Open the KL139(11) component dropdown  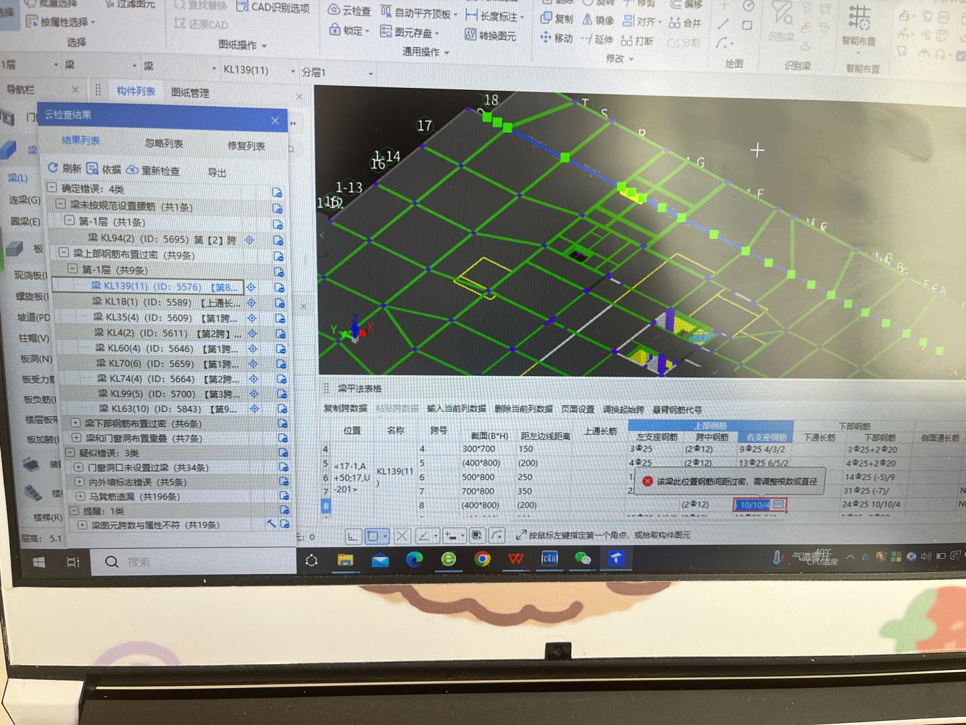[292, 70]
